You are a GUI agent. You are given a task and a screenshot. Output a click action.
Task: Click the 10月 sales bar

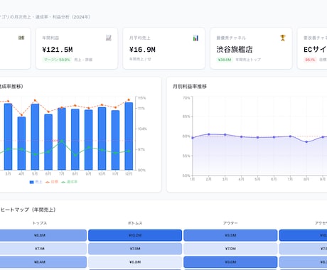click(x=102, y=139)
